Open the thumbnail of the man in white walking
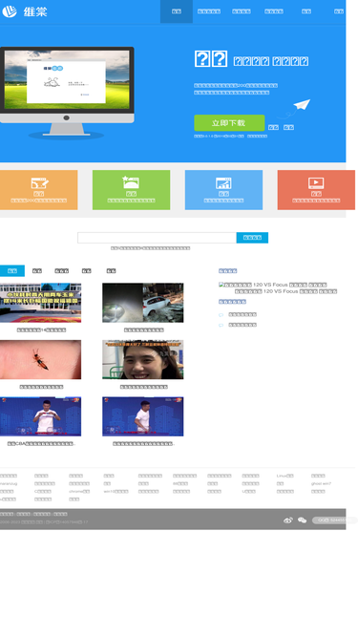Screen dimensions: 358x637 [143, 416]
